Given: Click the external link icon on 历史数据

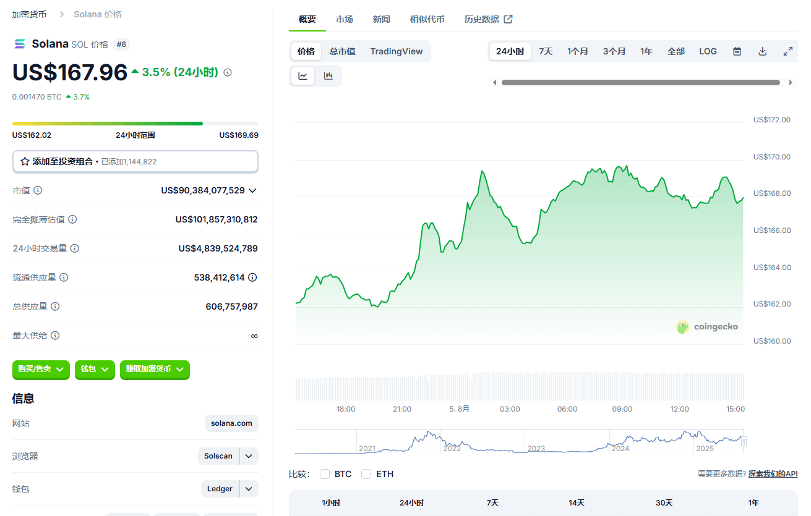Looking at the screenshot, I should (x=508, y=19).
